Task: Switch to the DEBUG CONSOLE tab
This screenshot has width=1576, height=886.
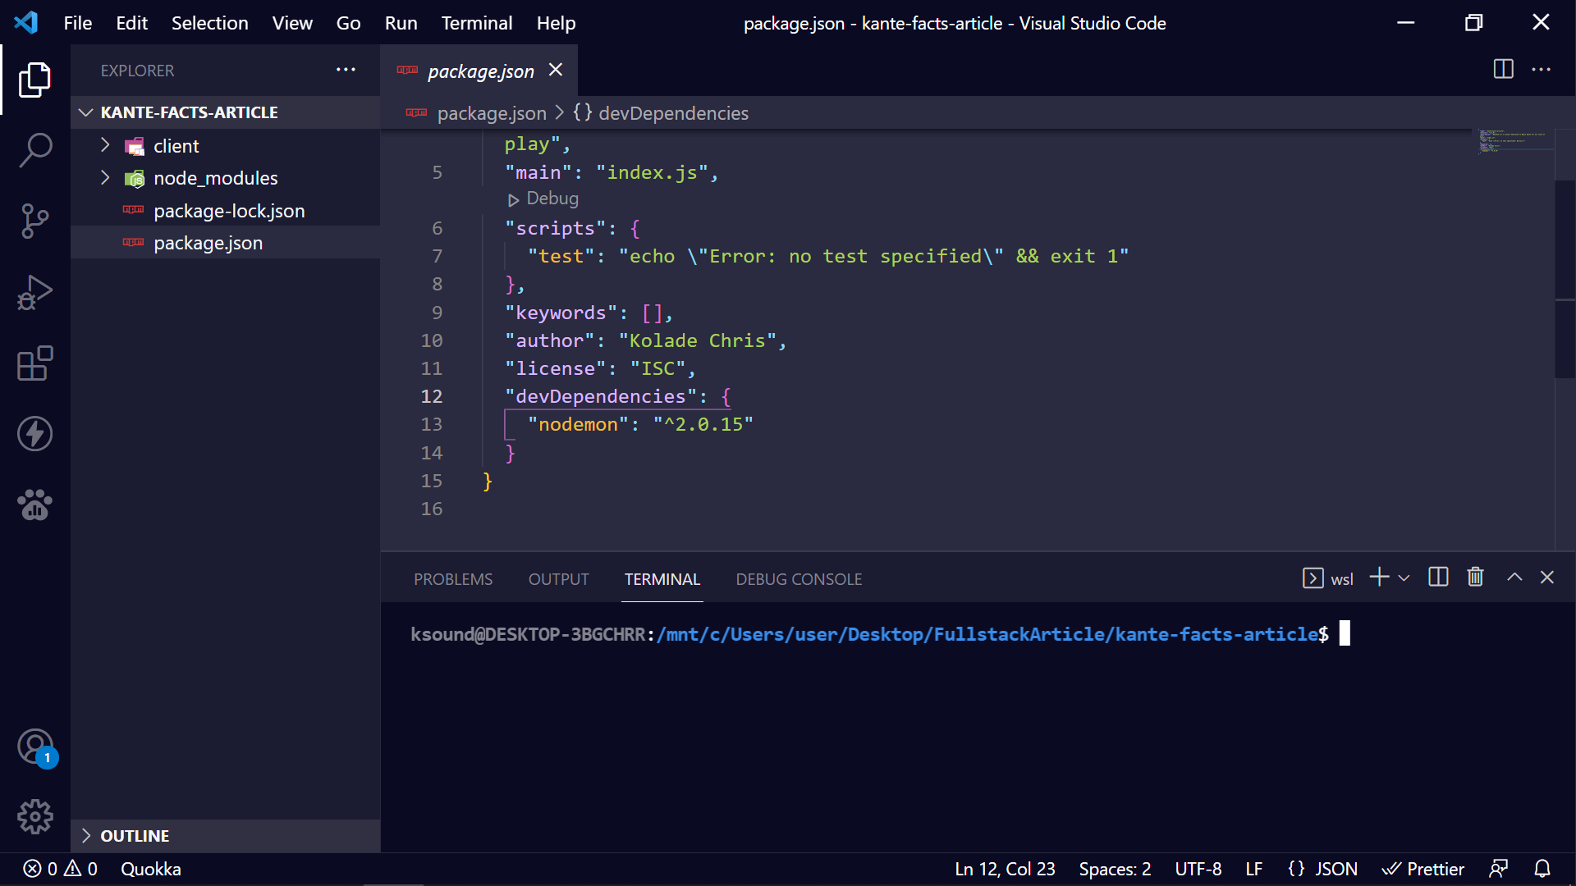Action: (798, 579)
